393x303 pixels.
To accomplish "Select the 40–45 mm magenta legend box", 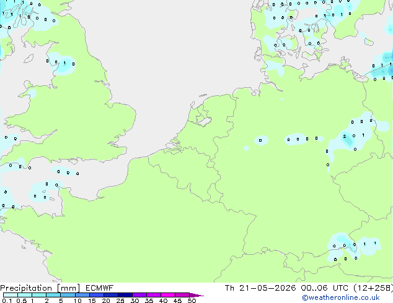I will pyautogui.click(x=168, y=295).
